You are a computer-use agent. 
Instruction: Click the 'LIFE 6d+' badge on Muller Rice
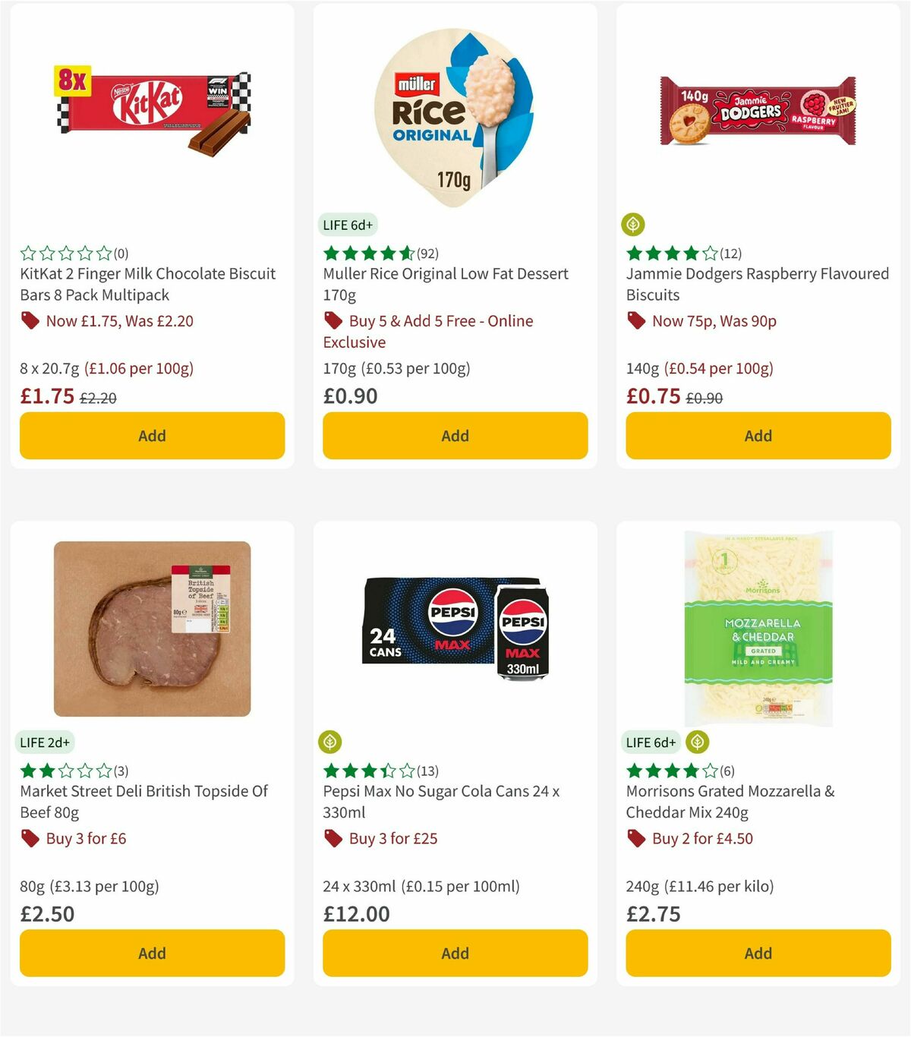point(348,225)
